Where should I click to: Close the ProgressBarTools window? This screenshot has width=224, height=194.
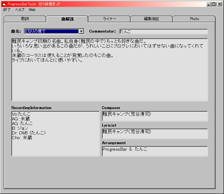(x=220, y=4)
